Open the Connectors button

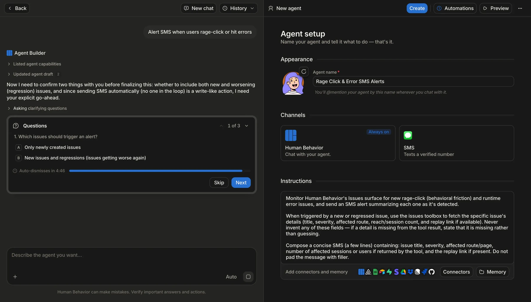pos(456,272)
